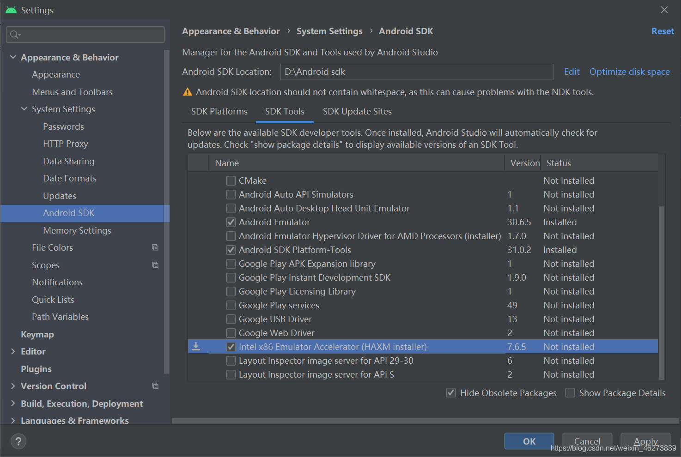Image resolution: width=681 pixels, height=457 pixels.
Task: Click Edit link beside SDK location
Action: click(x=572, y=72)
